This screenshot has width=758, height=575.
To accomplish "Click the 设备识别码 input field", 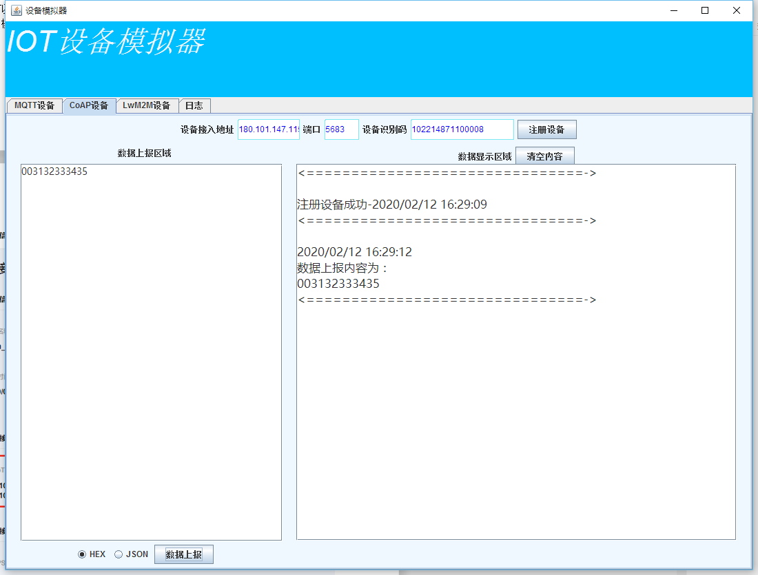I will point(462,129).
